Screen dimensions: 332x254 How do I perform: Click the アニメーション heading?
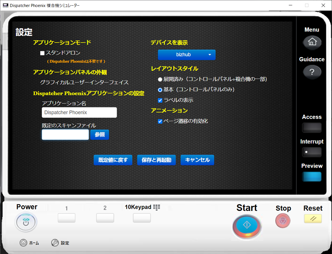click(x=169, y=111)
